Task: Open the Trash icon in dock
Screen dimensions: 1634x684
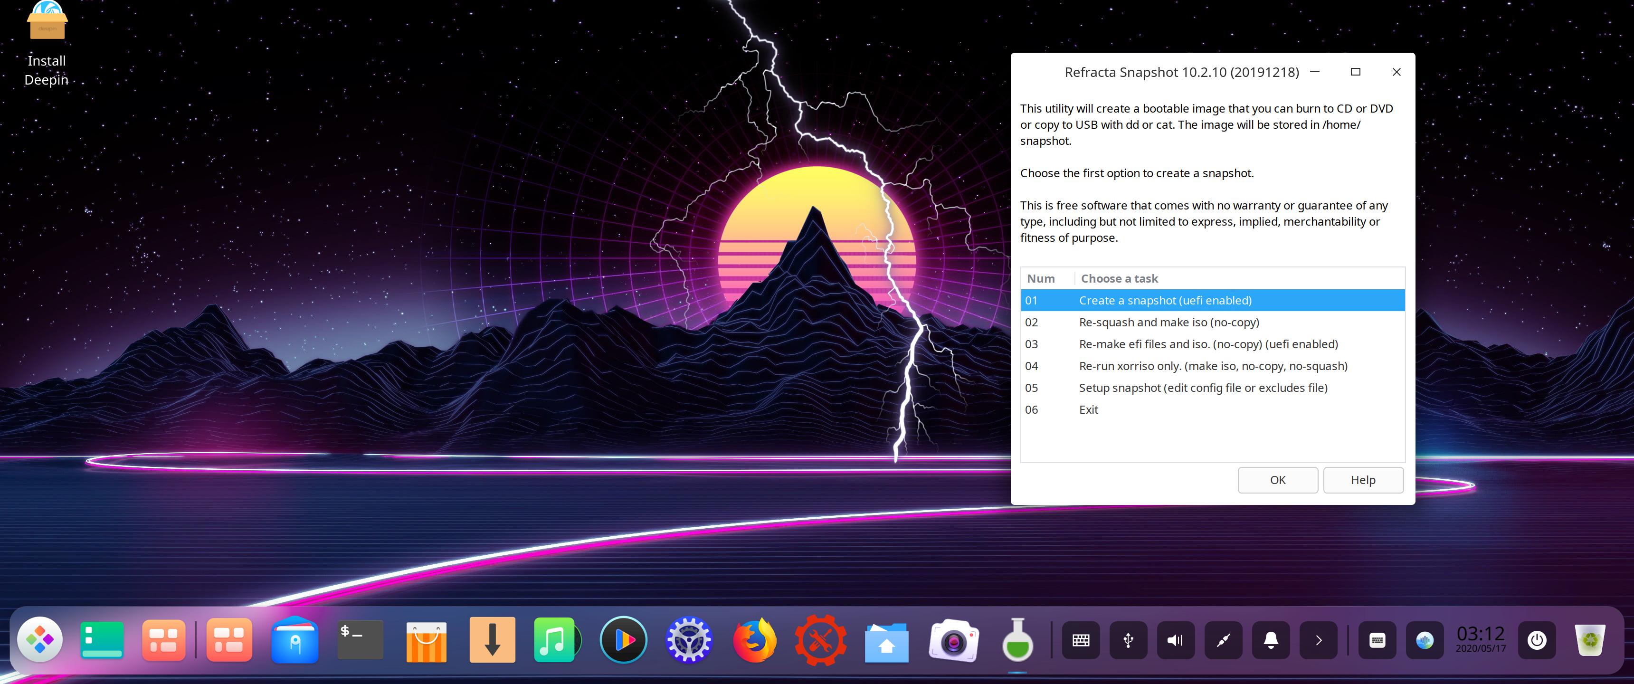Action: (1590, 639)
